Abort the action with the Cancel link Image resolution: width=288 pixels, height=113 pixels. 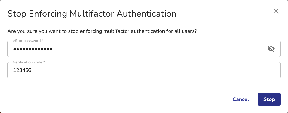(x=241, y=99)
